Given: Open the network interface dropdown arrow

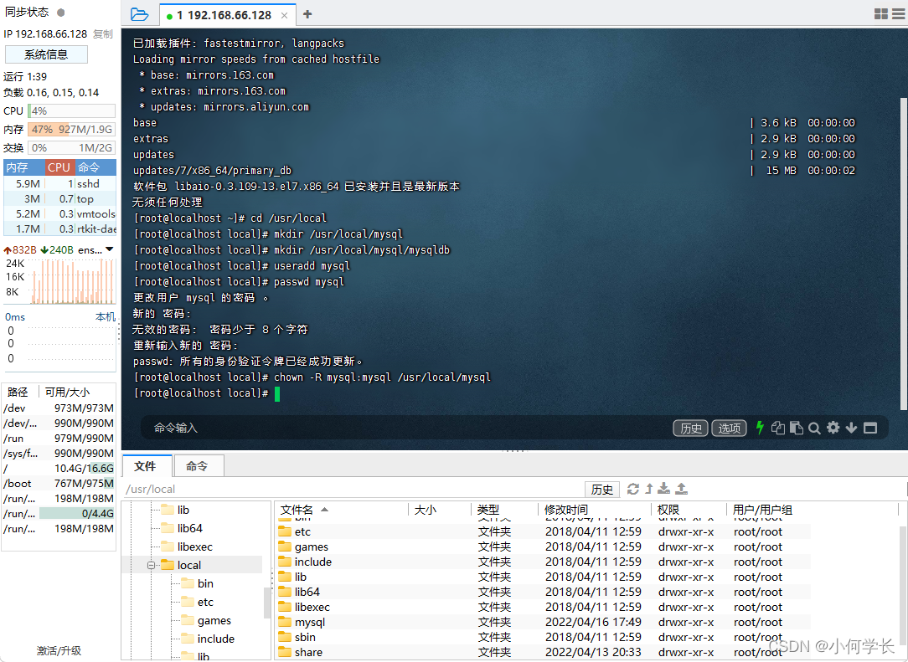Looking at the screenshot, I should pyautogui.click(x=109, y=249).
